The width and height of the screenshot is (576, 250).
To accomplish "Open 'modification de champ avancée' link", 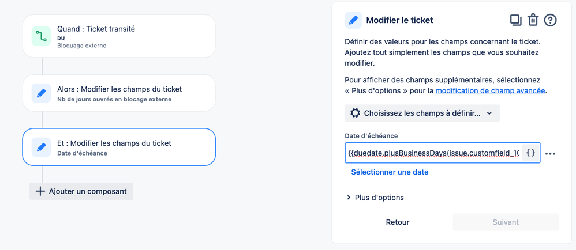I will tap(490, 90).
